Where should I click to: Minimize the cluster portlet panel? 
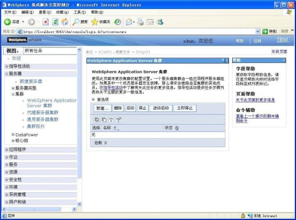coord(227,60)
